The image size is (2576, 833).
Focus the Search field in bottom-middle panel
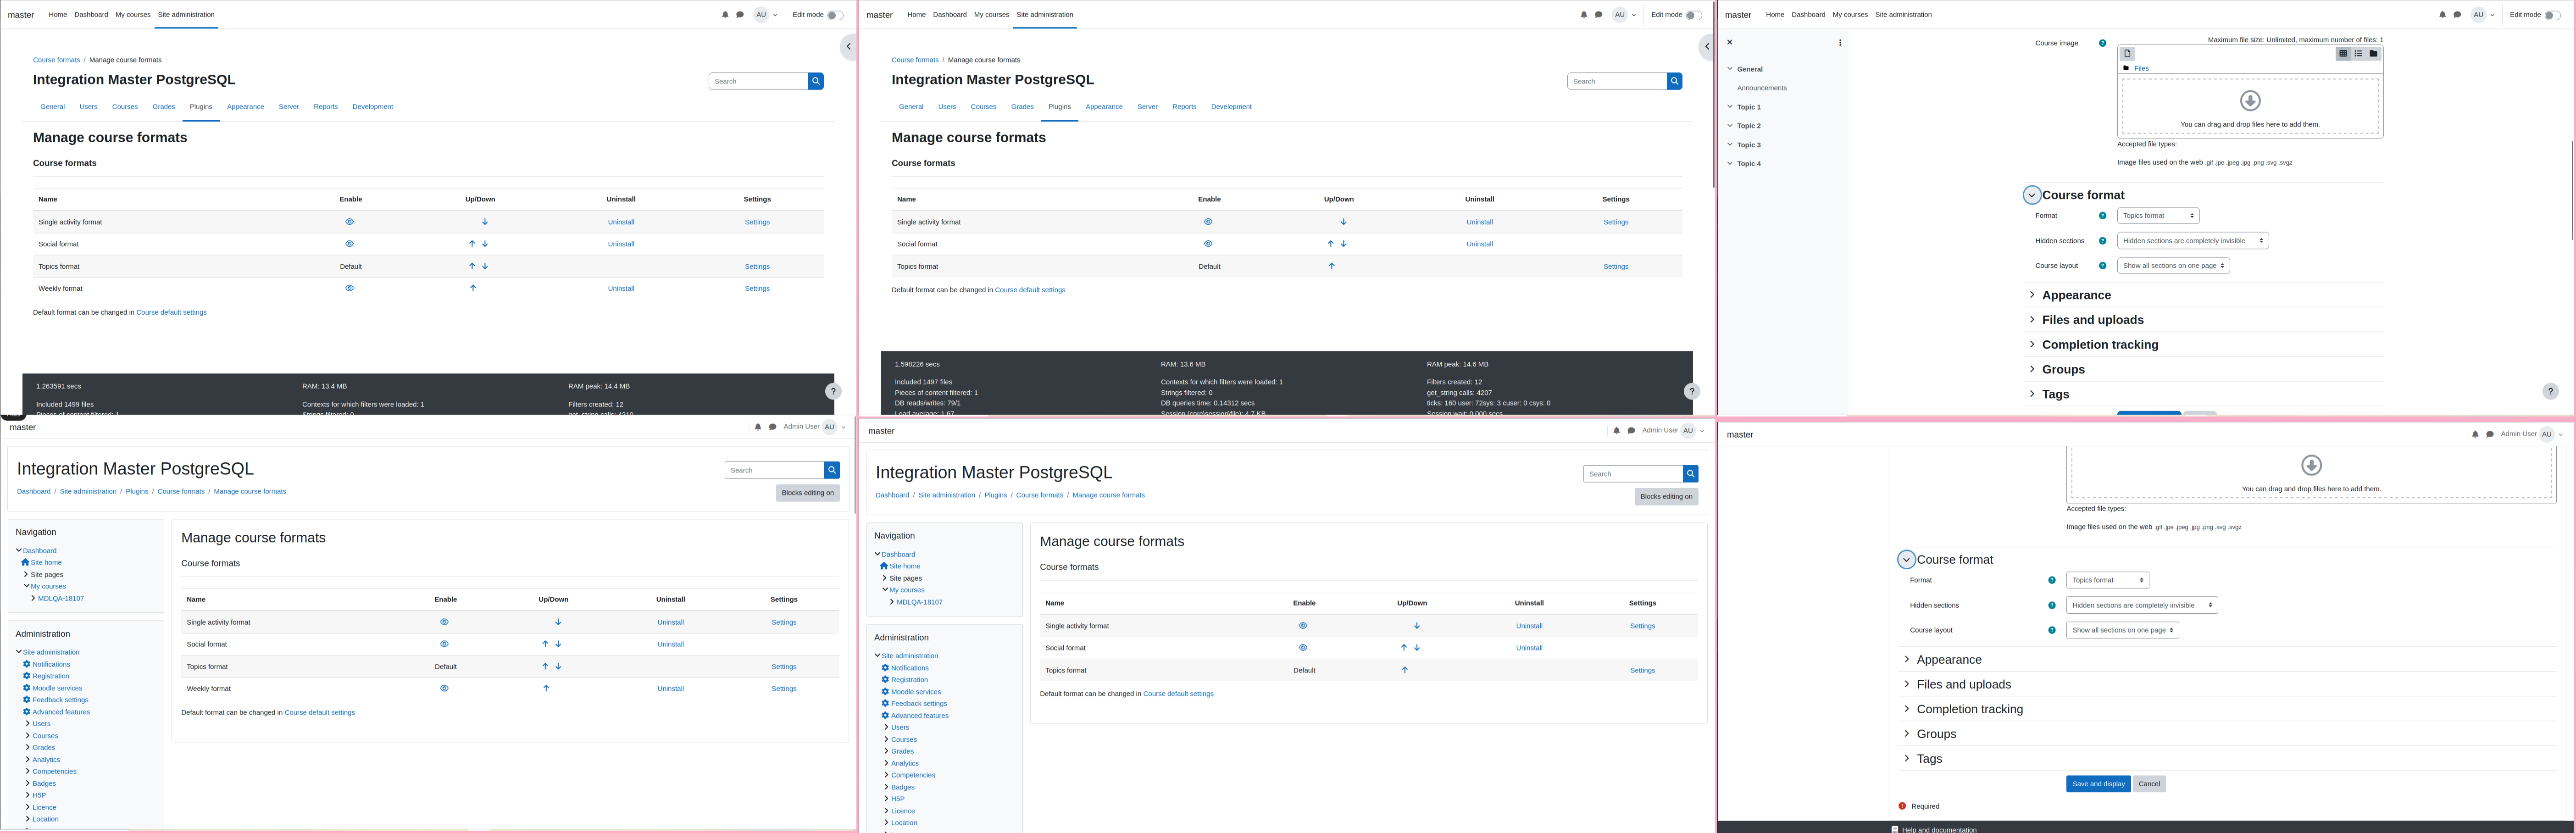pyautogui.click(x=1633, y=474)
